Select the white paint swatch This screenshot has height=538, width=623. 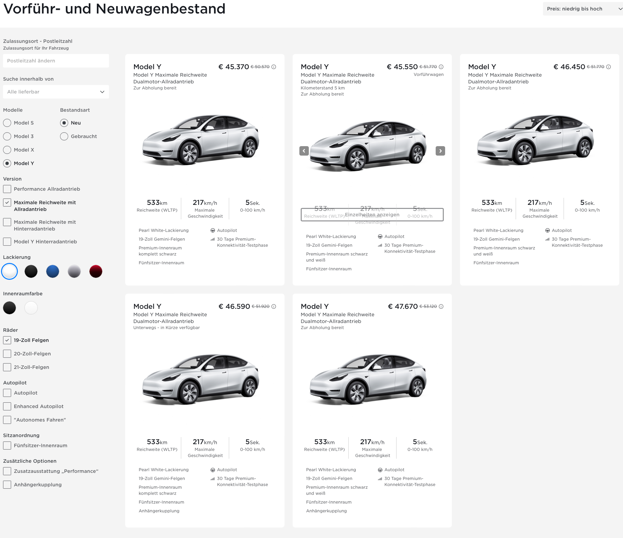click(x=9, y=271)
